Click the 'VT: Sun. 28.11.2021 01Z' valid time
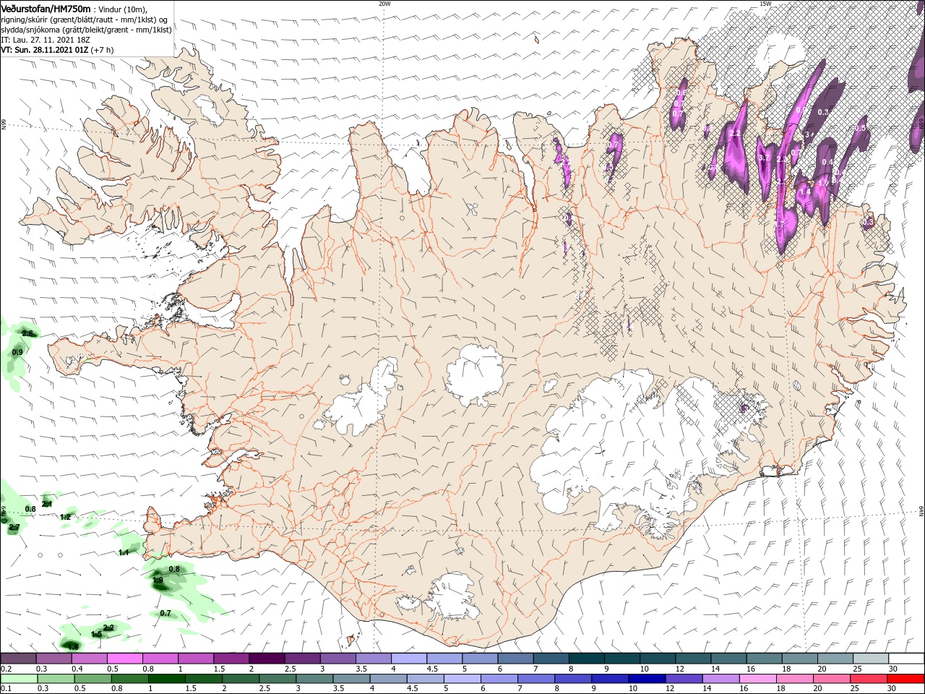 click(x=44, y=50)
